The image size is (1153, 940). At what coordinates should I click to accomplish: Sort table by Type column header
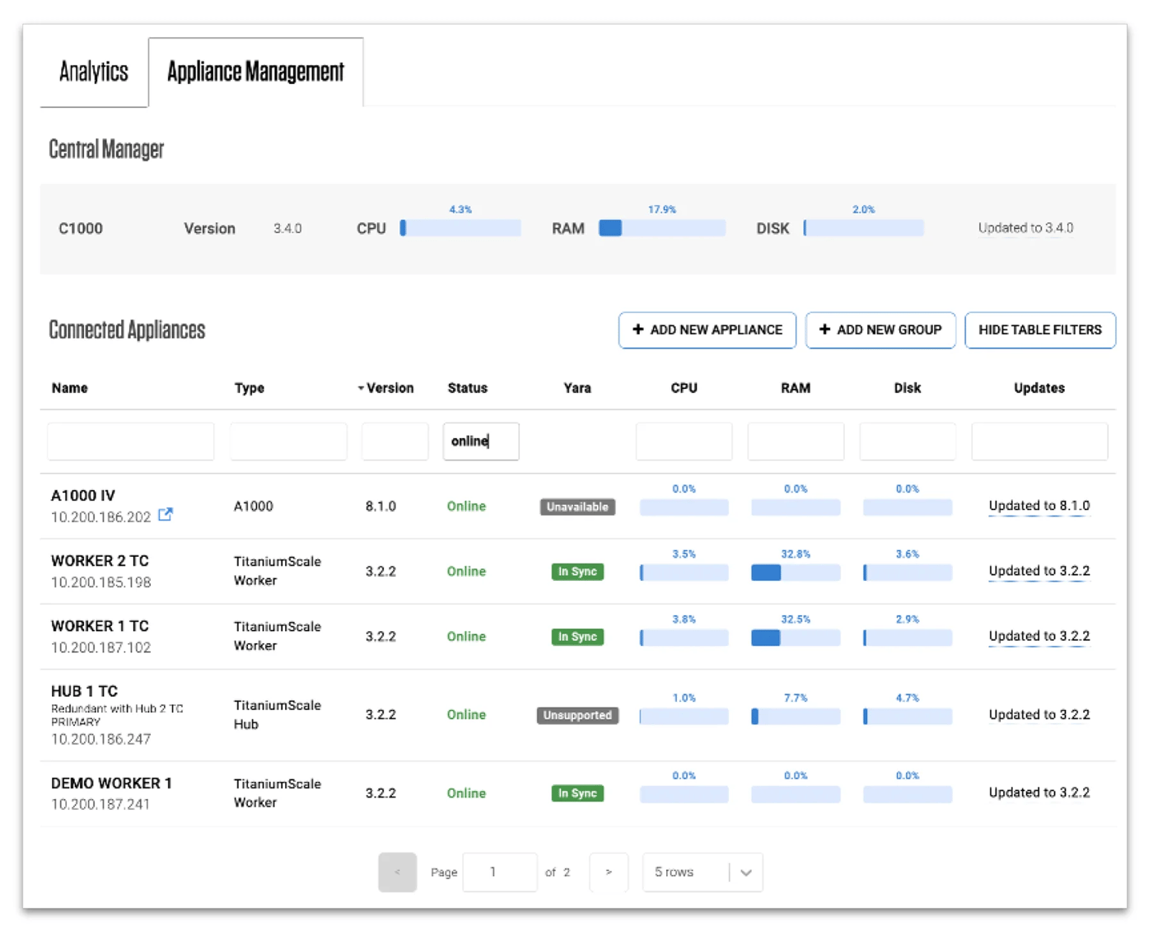[x=250, y=388]
